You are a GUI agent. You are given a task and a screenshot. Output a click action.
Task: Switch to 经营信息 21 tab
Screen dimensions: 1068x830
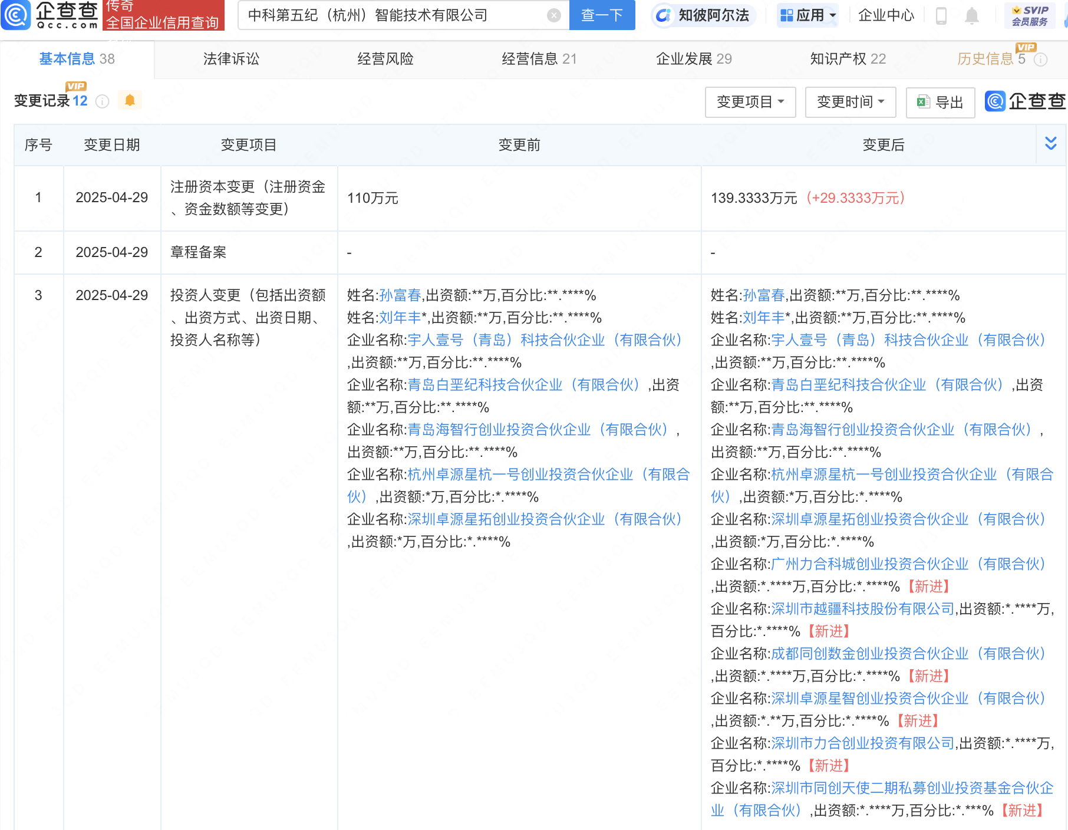[539, 59]
